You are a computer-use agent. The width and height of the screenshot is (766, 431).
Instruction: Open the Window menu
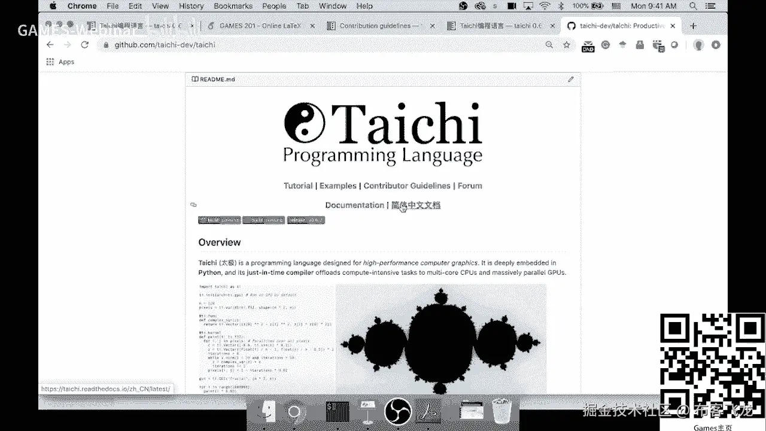[333, 6]
